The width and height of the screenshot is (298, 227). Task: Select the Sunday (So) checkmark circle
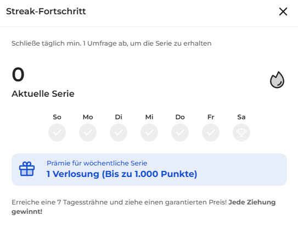[x=57, y=132]
